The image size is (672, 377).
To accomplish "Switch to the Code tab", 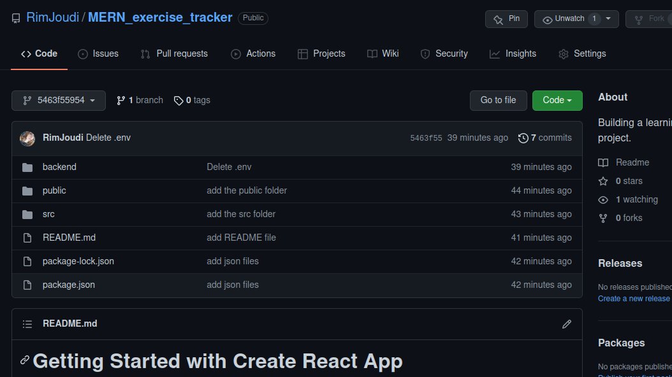I will [39, 53].
